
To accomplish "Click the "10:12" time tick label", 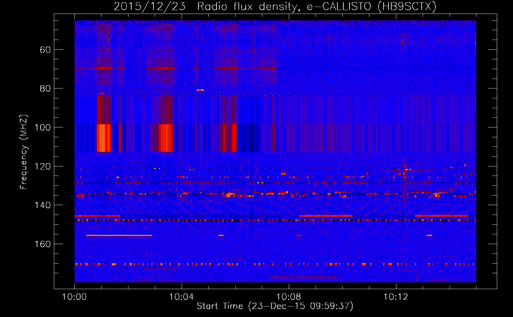I will [x=396, y=297].
